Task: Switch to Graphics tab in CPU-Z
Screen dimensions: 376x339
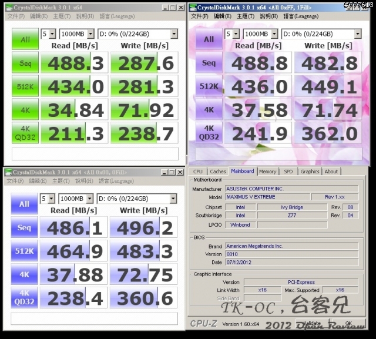Action: (310, 172)
